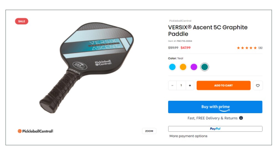
Task: Decrease quantity with minus button
Action: point(172,86)
